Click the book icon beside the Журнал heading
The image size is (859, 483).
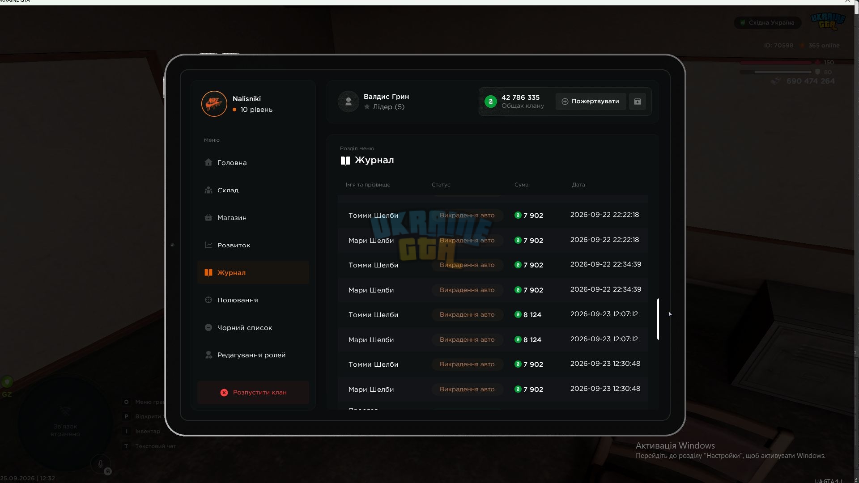point(345,161)
